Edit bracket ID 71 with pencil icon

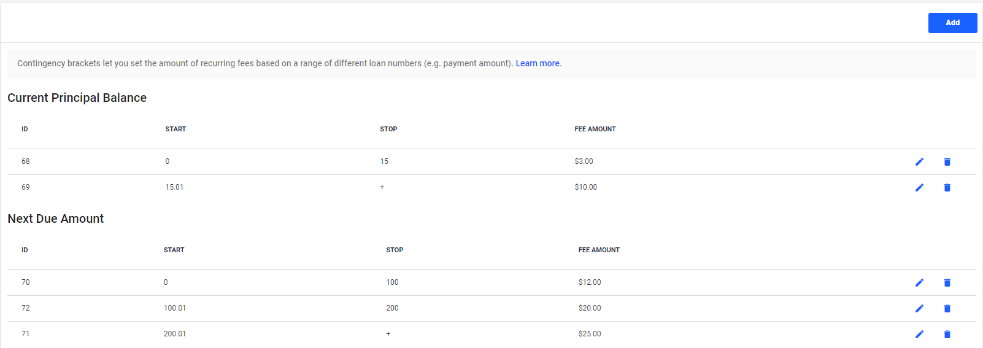click(919, 334)
